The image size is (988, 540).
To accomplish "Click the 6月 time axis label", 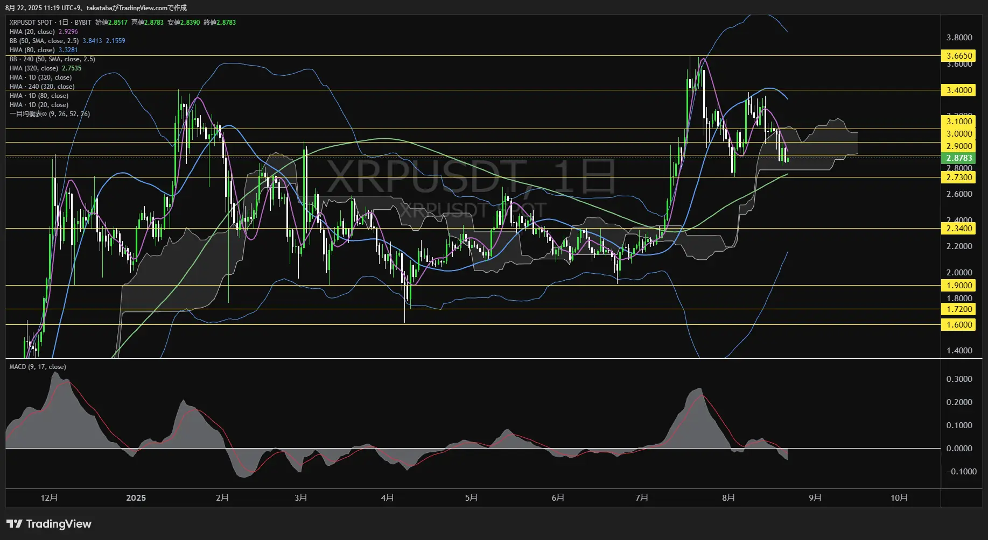I will pos(558,498).
